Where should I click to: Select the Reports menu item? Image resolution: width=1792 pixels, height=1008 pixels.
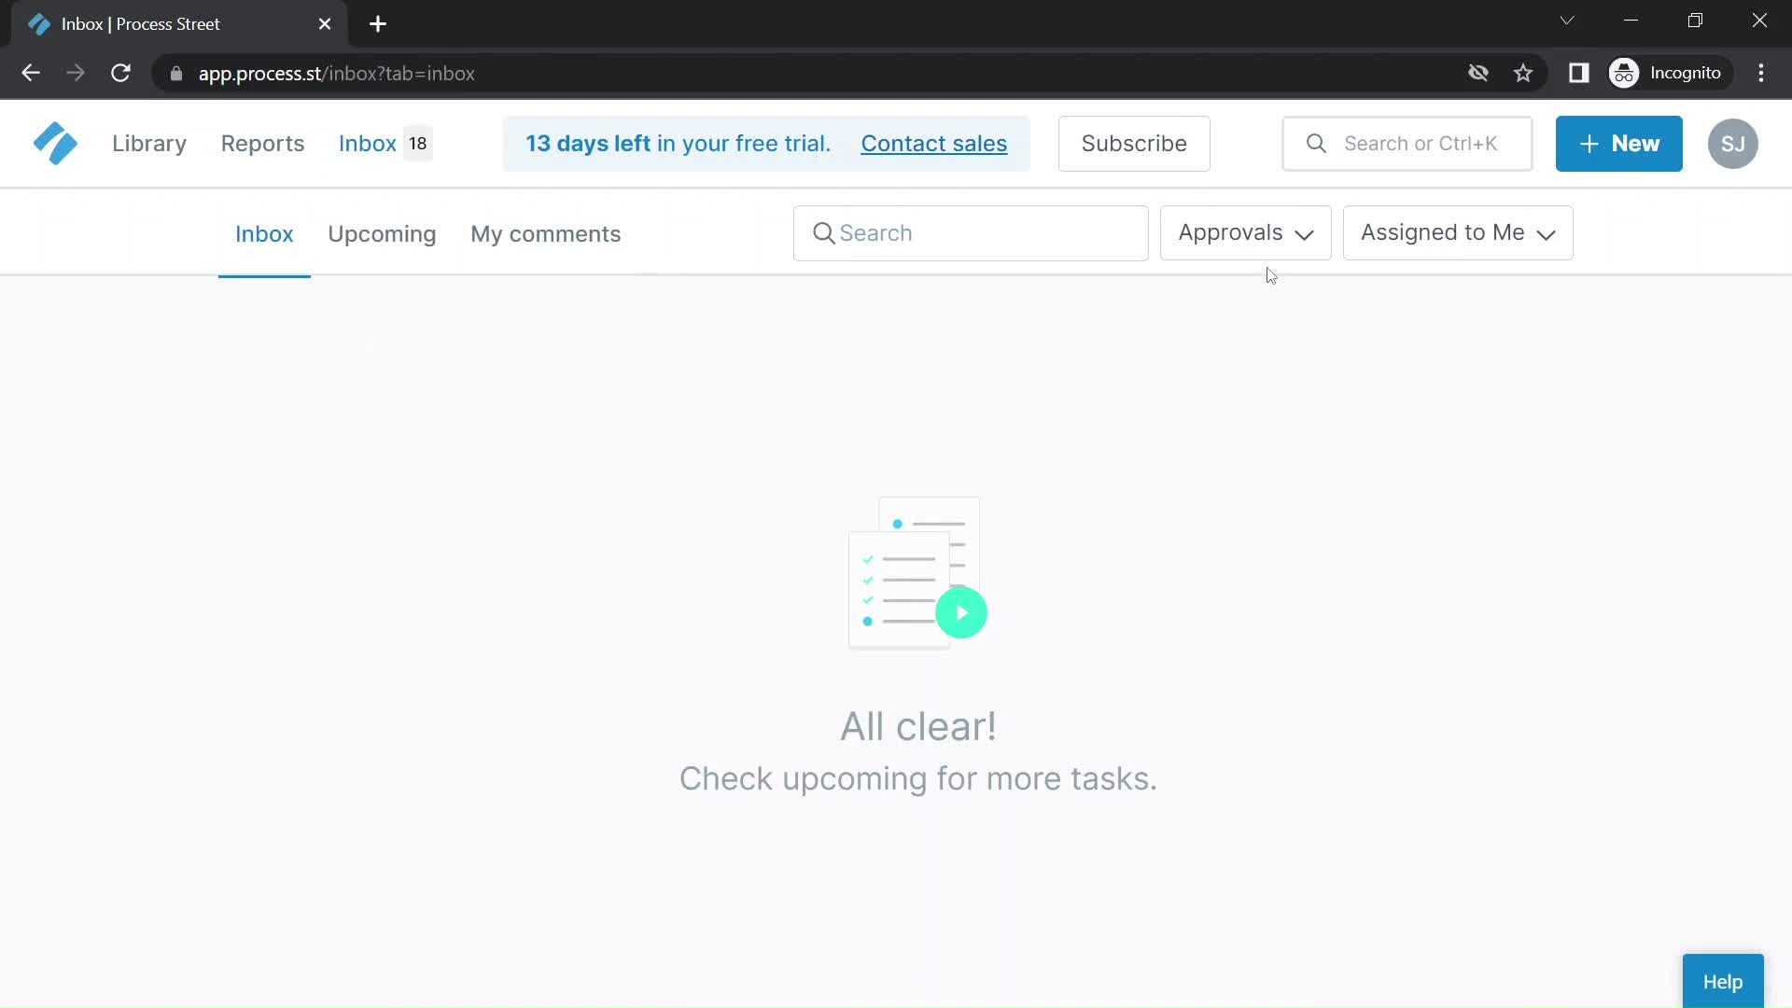click(262, 143)
